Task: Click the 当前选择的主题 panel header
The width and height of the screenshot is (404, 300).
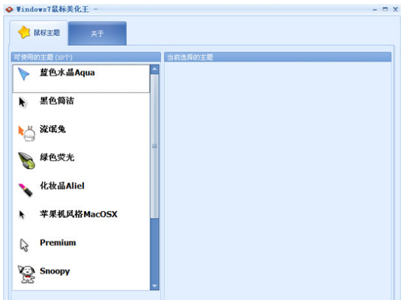Action: click(277, 57)
